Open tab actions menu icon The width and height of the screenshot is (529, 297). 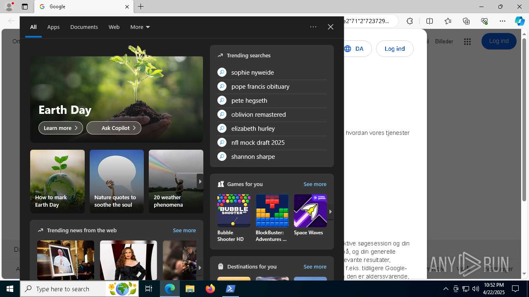25,7
